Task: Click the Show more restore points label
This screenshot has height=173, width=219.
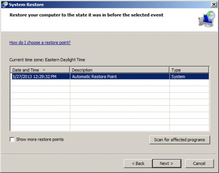Action: pyautogui.click(x=40, y=139)
